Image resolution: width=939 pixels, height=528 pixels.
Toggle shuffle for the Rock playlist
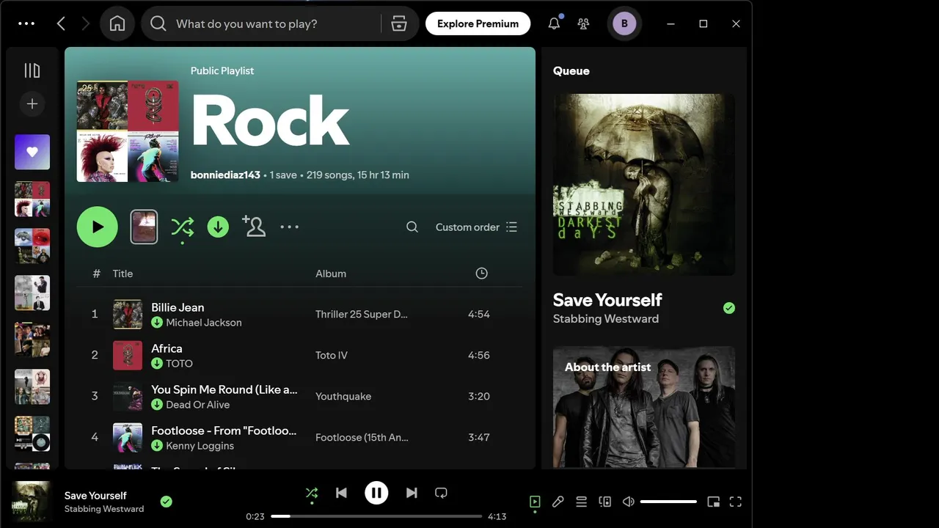point(182,227)
